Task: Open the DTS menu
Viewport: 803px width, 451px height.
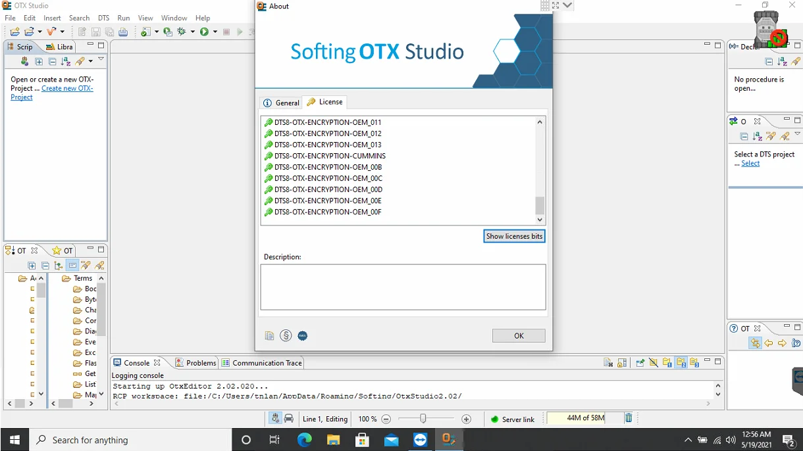Action: click(104, 18)
